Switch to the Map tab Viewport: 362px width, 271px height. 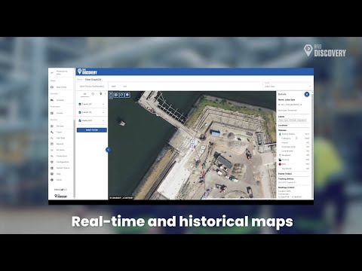click(114, 87)
